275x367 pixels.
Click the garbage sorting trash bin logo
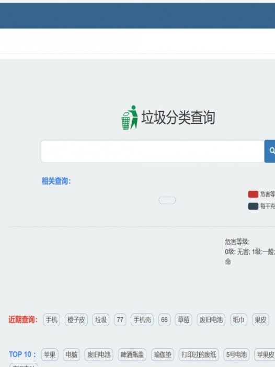[130, 117]
